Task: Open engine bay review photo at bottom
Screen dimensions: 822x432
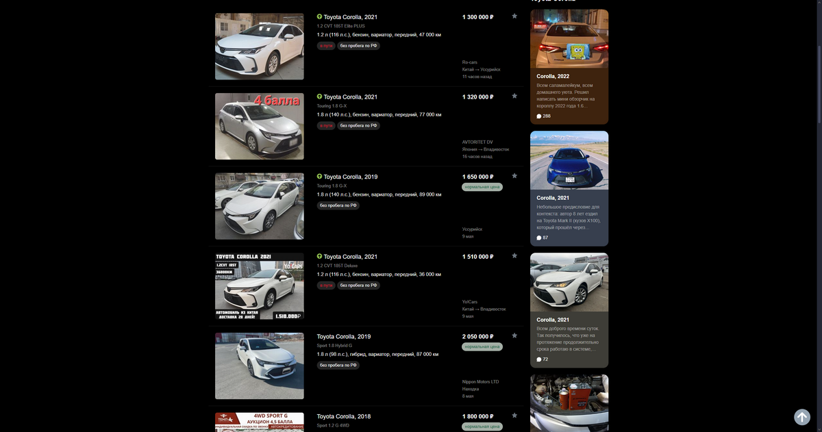Action: (x=569, y=403)
